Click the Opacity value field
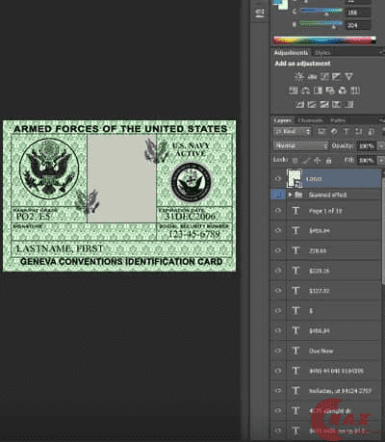The image size is (385, 442). click(x=366, y=145)
